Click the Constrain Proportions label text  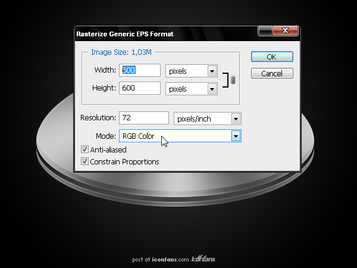(x=124, y=162)
